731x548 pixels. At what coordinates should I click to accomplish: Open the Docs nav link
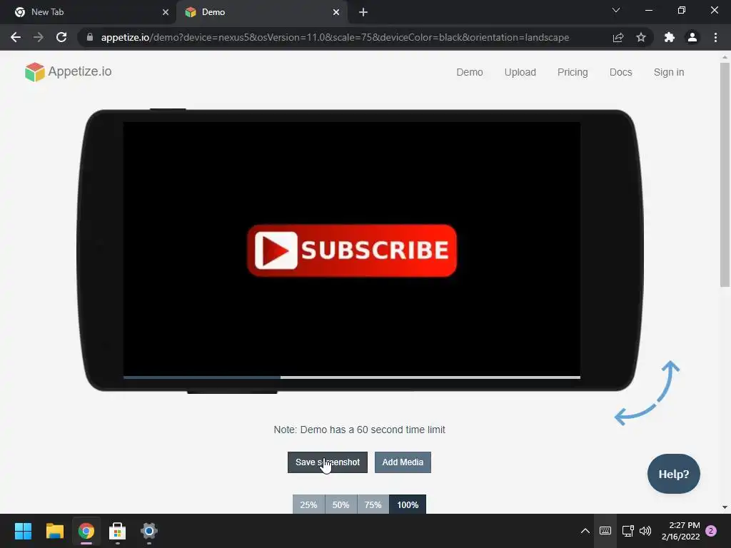point(621,72)
